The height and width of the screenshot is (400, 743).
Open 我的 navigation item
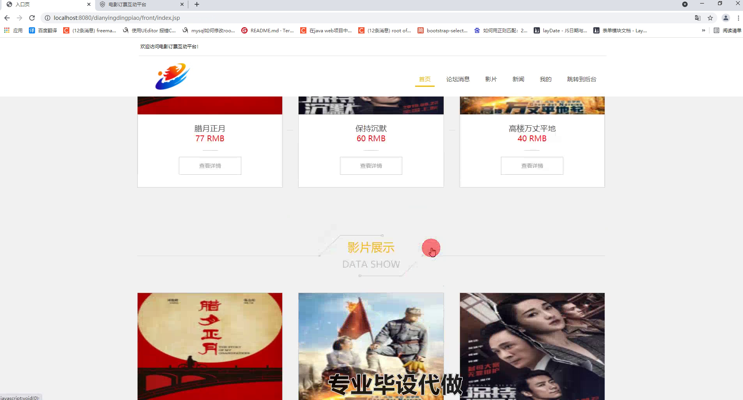[545, 79]
